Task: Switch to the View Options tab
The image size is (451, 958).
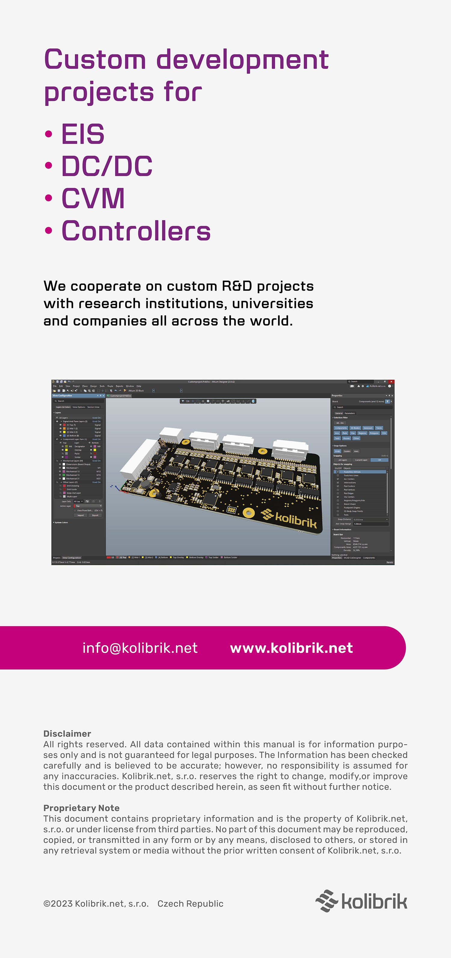Action: [x=79, y=407]
